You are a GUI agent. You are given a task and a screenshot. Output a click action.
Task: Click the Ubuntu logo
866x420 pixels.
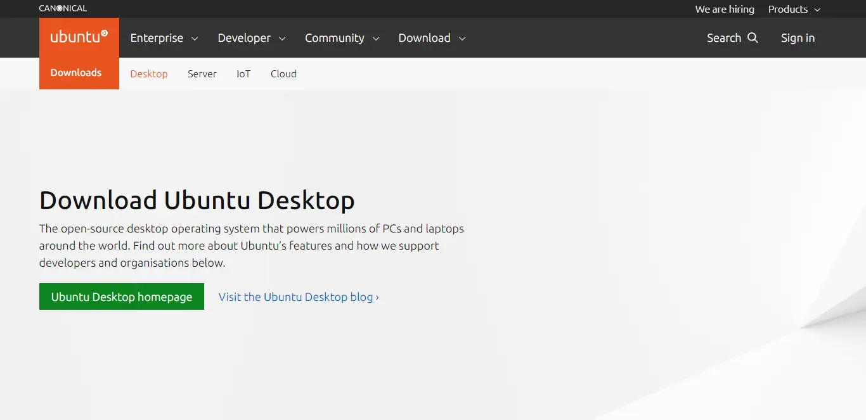[x=79, y=37]
